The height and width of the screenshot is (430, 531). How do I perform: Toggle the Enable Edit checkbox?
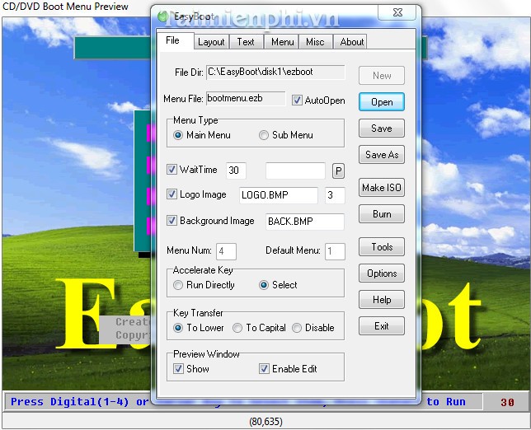click(x=264, y=369)
